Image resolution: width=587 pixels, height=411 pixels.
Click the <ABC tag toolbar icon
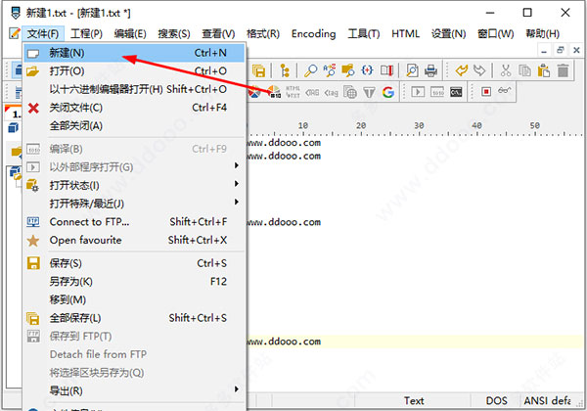(x=312, y=92)
